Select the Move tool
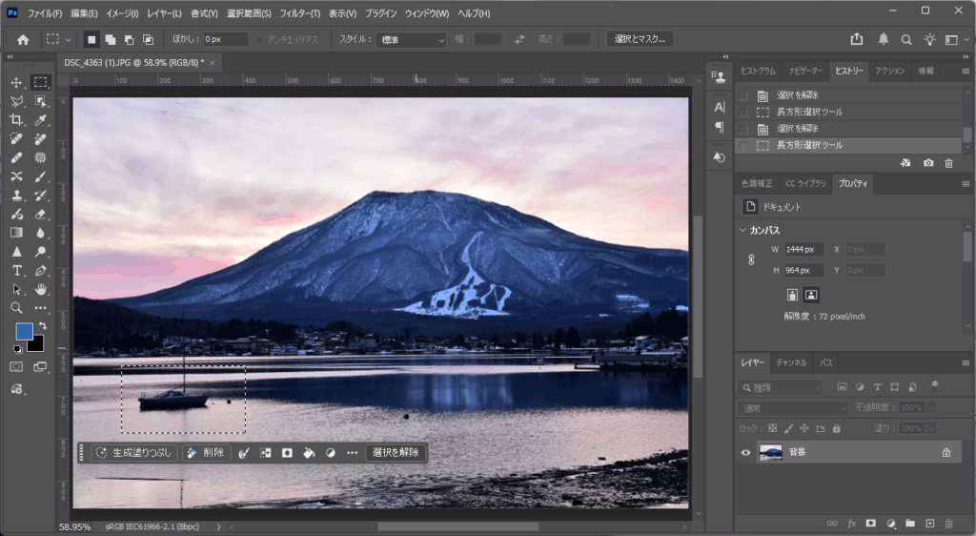The width and height of the screenshot is (976, 536). pos(16,83)
